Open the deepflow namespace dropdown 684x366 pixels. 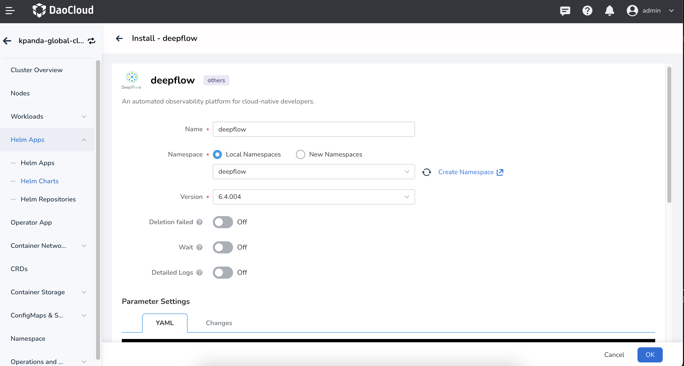click(314, 172)
